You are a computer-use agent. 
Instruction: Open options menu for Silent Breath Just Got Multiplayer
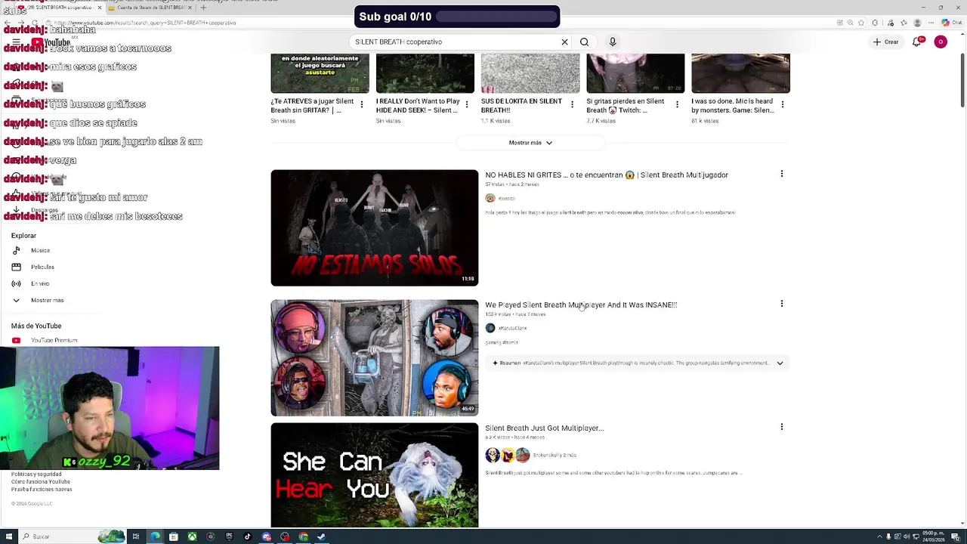pos(782,427)
